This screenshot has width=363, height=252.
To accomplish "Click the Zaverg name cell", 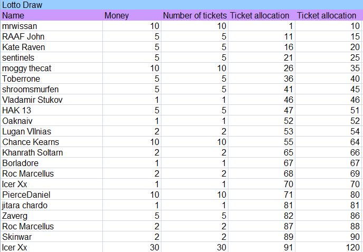I will (16, 216).
